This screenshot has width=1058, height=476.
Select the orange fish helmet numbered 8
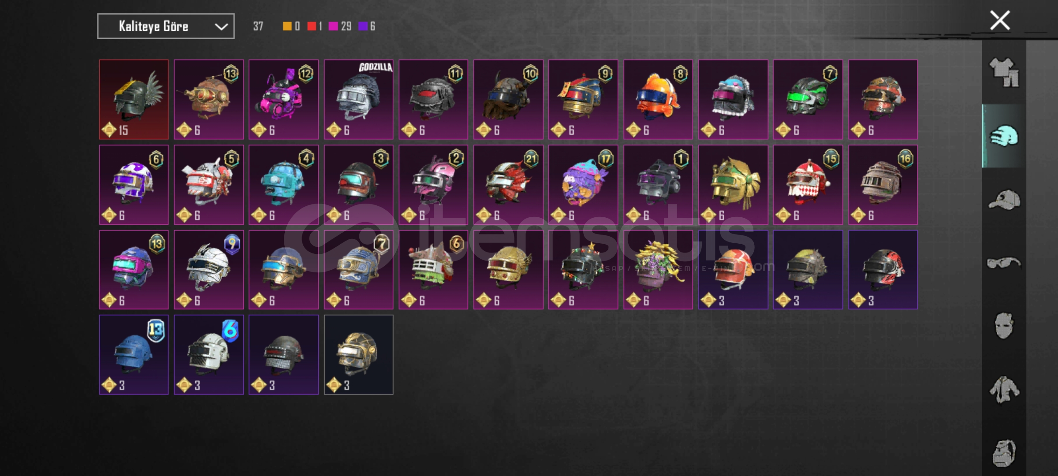click(x=658, y=100)
